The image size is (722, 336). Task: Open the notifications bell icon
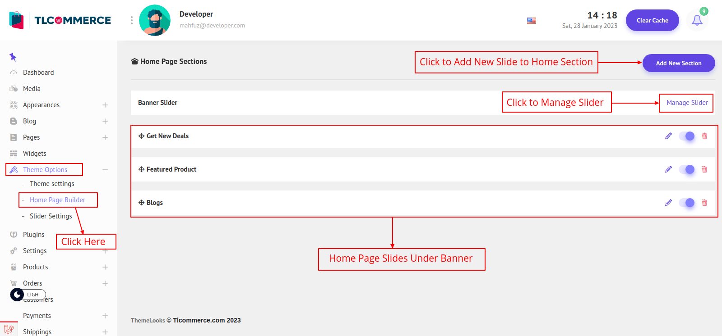(697, 20)
